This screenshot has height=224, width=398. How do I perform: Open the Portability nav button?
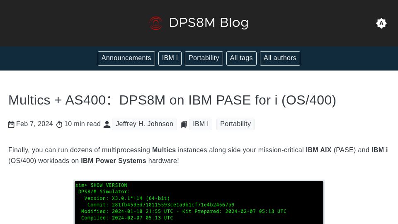tap(204, 58)
